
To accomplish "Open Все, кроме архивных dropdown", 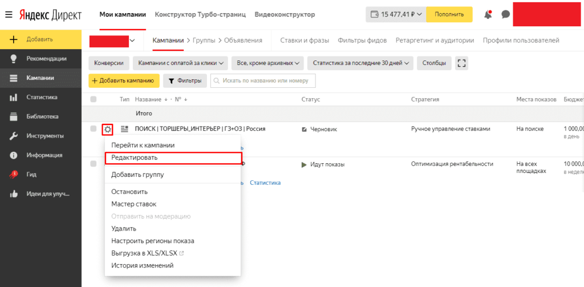I will (267, 63).
